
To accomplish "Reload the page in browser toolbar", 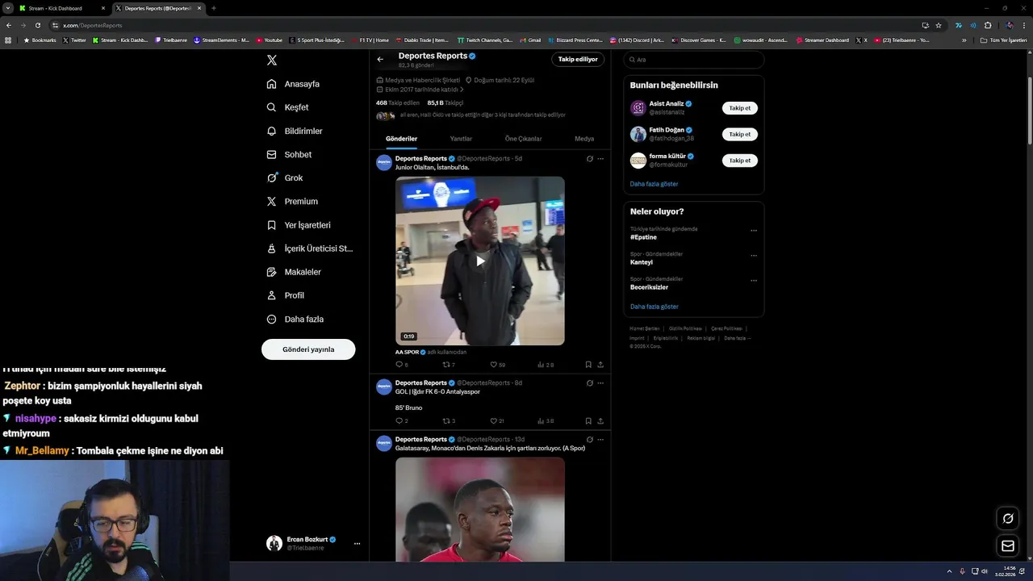I will click(x=37, y=25).
